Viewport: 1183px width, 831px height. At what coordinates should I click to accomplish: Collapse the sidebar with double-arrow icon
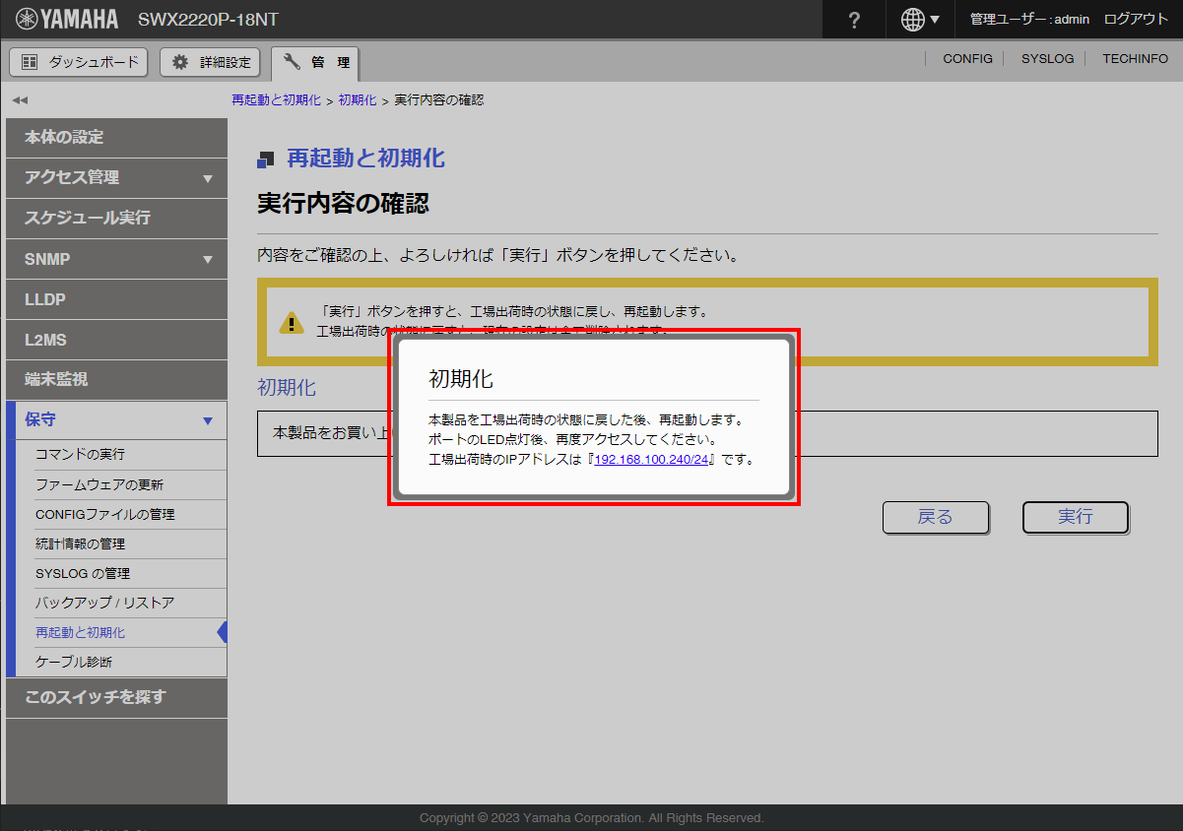20,100
